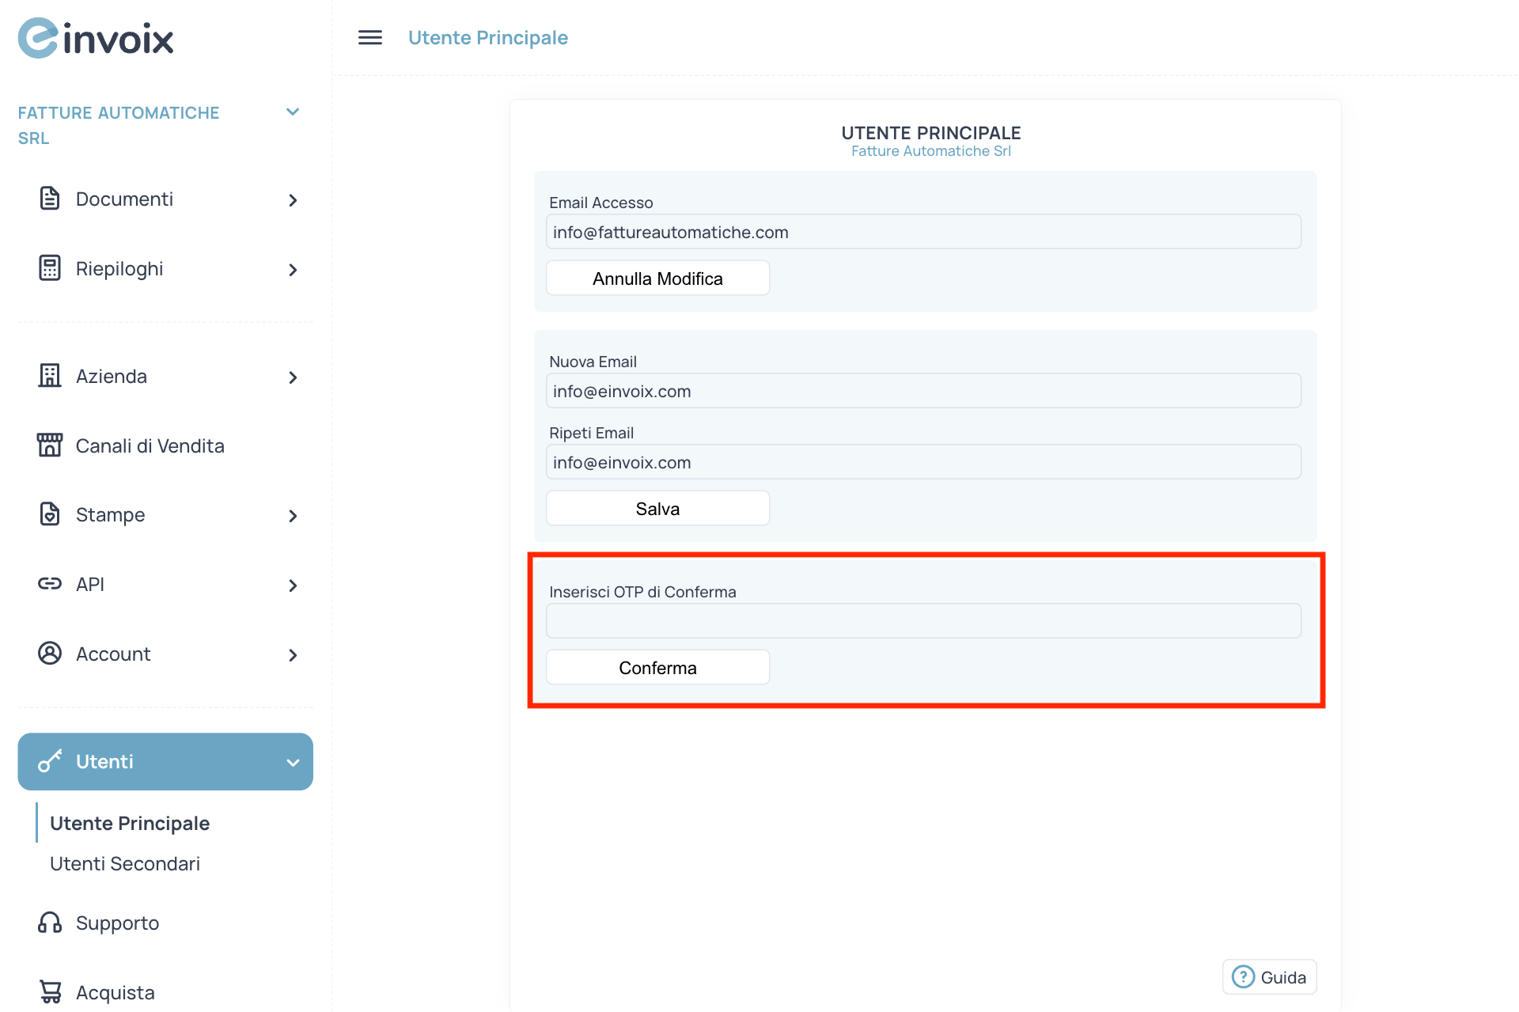1519x1012 pixels.
Task: Select the Supporto headset icon
Action: (x=49, y=923)
